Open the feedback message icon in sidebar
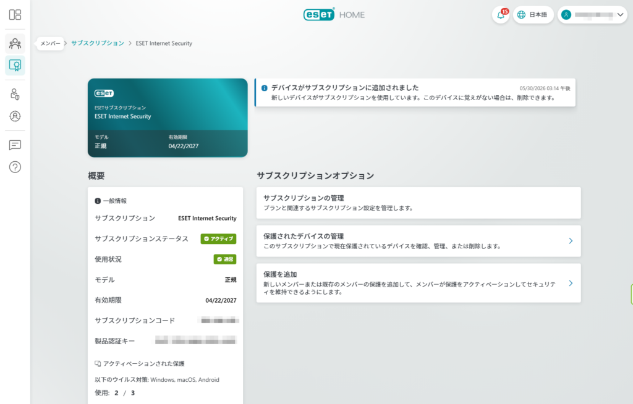Screen dimensions: 633x404 click(x=15, y=145)
